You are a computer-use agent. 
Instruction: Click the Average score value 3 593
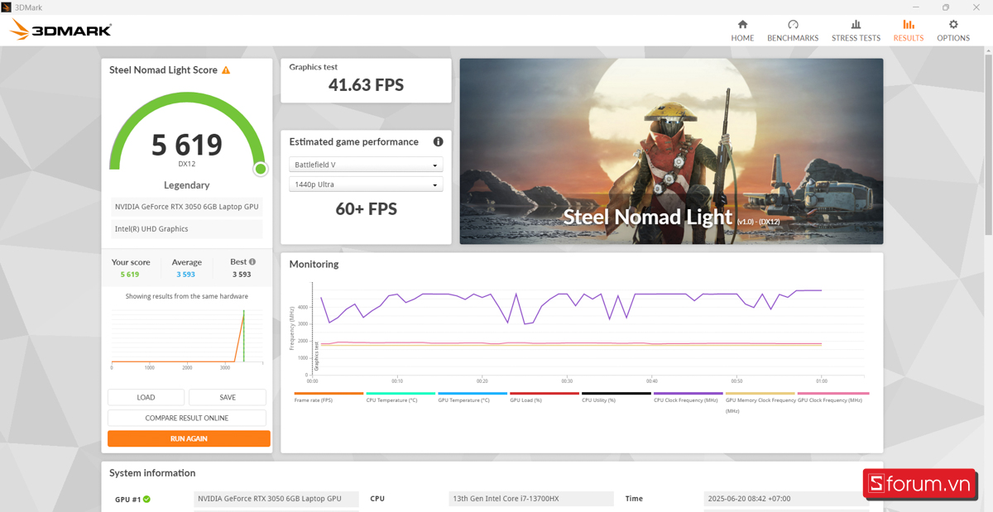coord(186,275)
